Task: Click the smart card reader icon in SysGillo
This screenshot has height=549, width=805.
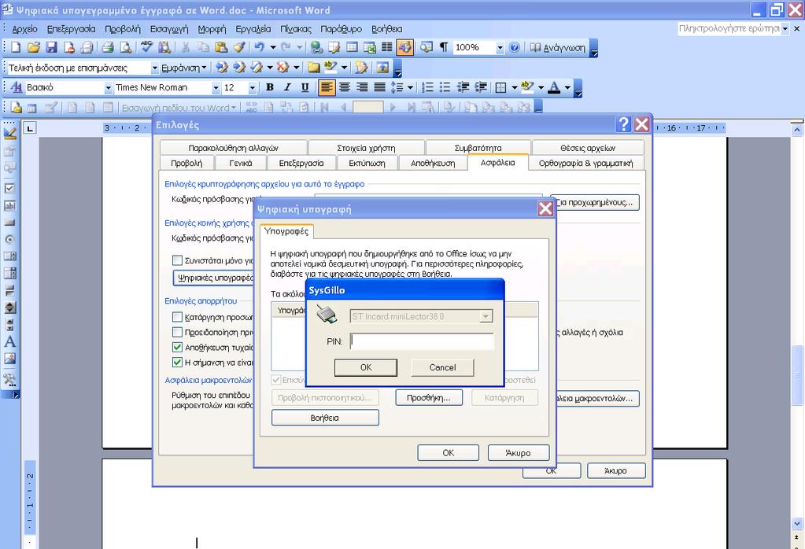Action: [327, 314]
